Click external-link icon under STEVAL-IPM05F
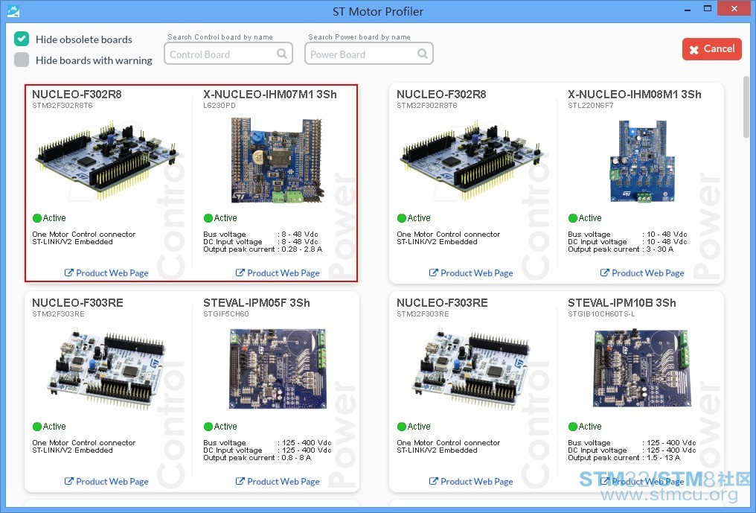756x513 pixels. pos(240,481)
